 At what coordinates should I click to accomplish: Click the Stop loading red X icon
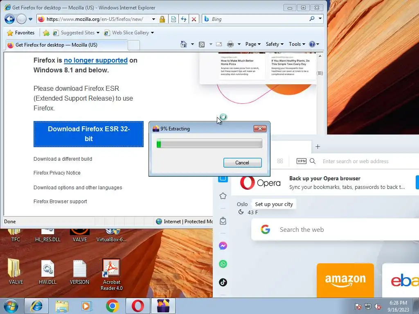pyautogui.click(x=194, y=19)
